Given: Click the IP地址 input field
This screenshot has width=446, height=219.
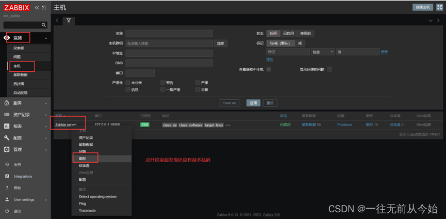Looking at the screenshot, I should 169,53.
